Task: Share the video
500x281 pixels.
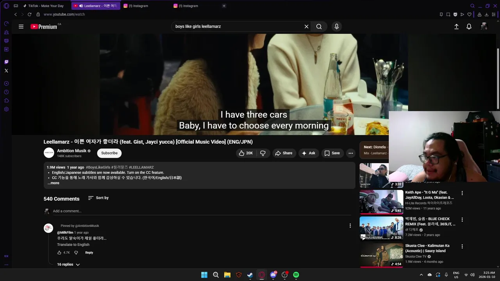Action: [284, 153]
